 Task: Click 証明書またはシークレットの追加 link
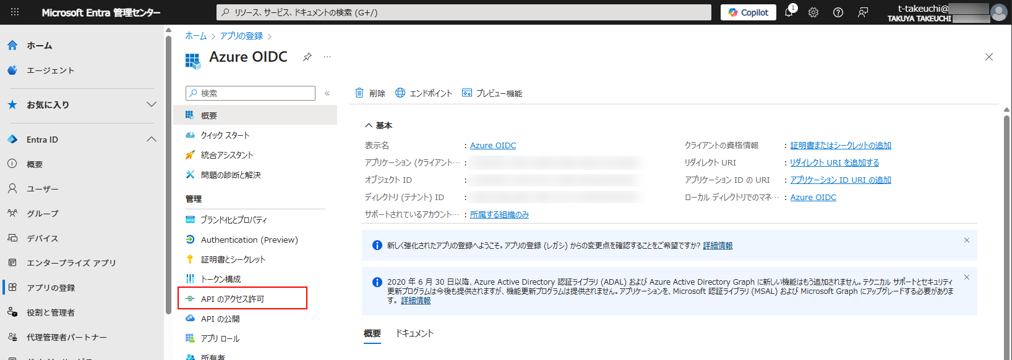tap(841, 146)
